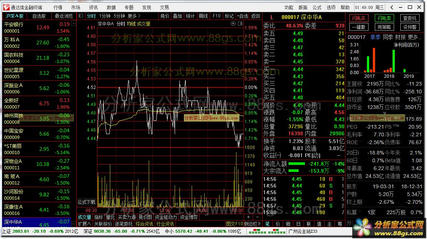Viewport: 427px width, 239px height.
Task: Open the 公式 menu
Action: (x=317, y=7)
